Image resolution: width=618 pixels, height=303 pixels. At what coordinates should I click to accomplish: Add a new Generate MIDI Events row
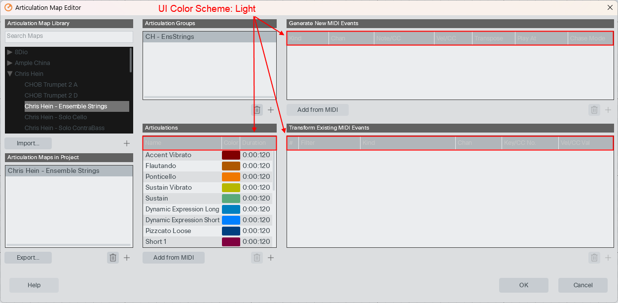point(608,110)
